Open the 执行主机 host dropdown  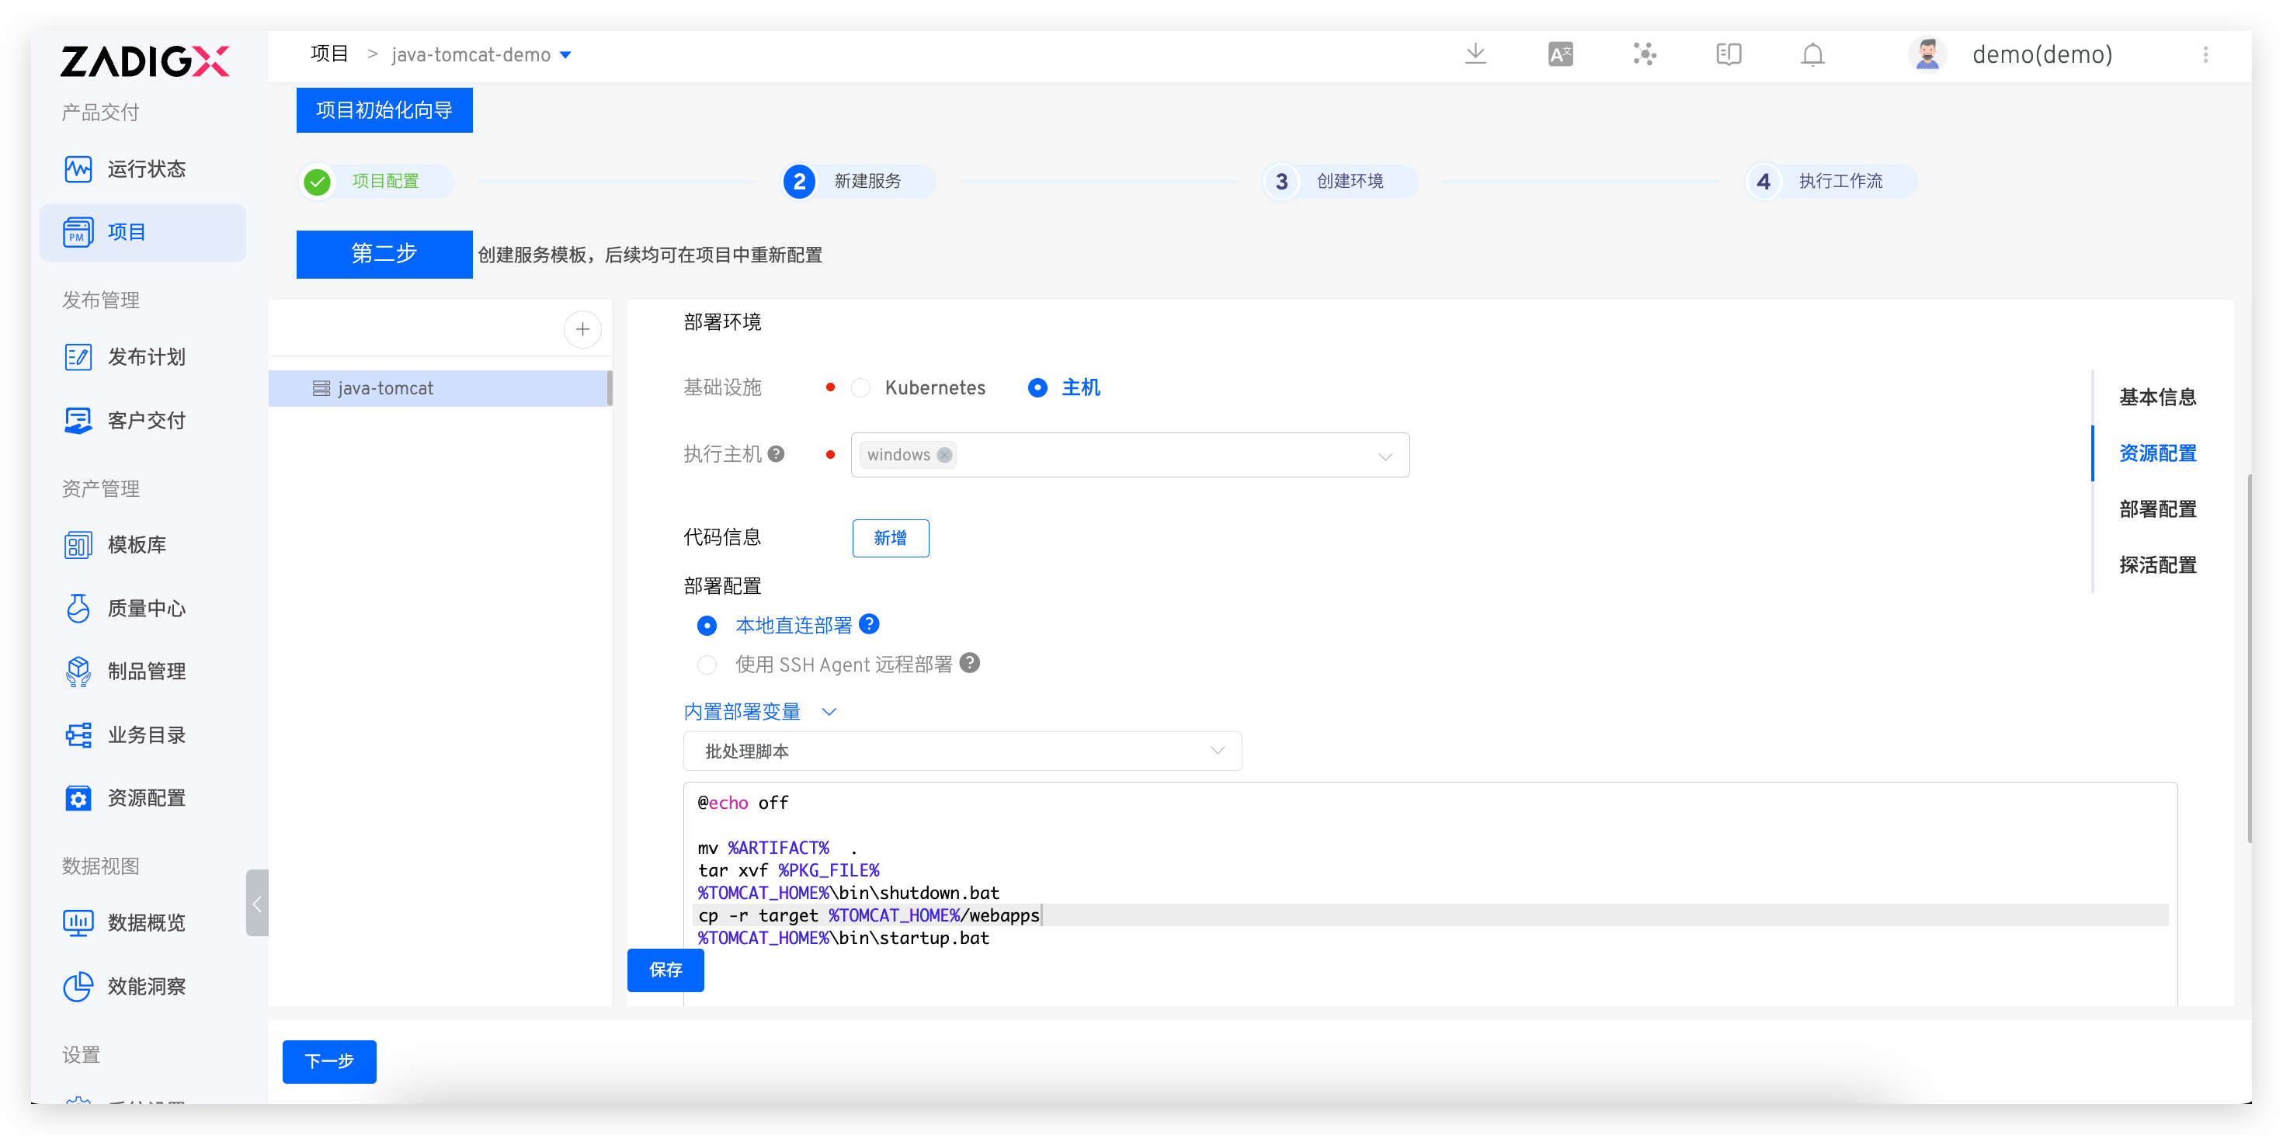click(x=1130, y=456)
